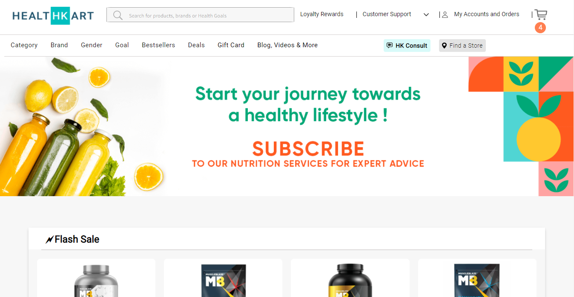Click the search magnifier icon

pyautogui.click(x=118, y=15)
